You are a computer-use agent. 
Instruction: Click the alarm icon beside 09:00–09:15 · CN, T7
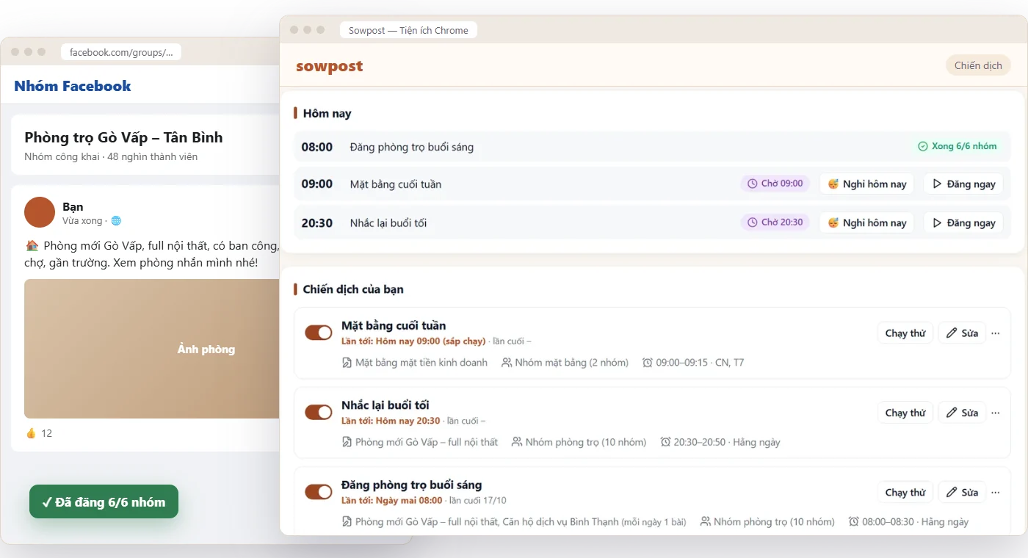[x=647, y=363]
